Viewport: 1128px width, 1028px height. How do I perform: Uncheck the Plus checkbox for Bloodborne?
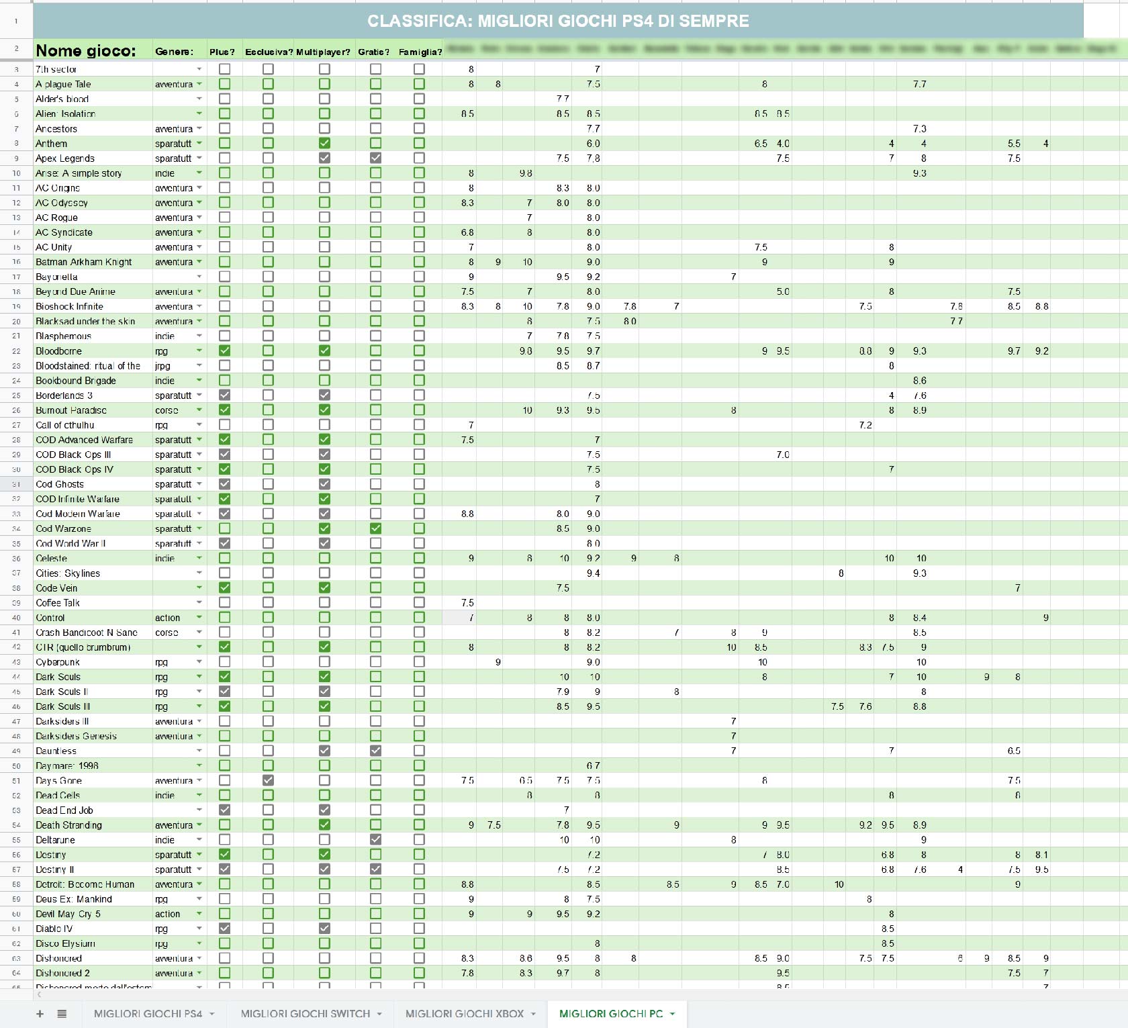pos(224,351)
